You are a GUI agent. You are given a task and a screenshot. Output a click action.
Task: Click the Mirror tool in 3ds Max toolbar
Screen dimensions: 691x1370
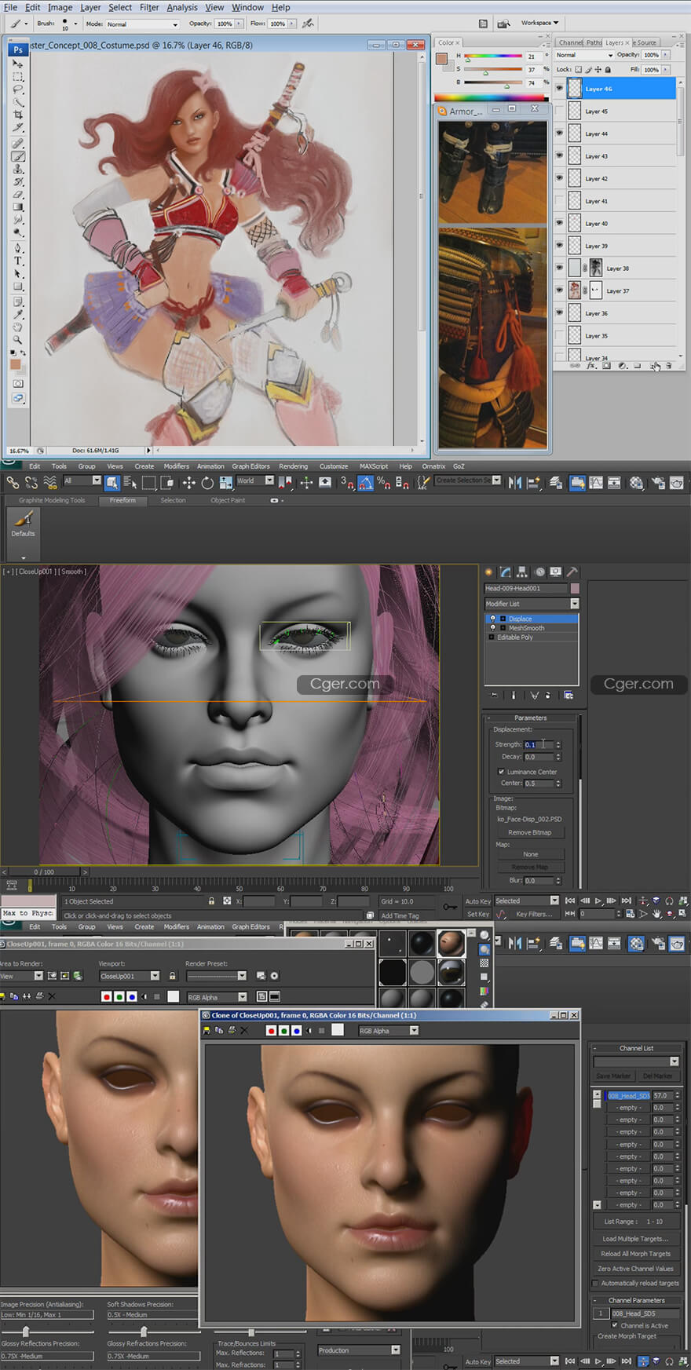pyautogui.click(x=515, y=483)
